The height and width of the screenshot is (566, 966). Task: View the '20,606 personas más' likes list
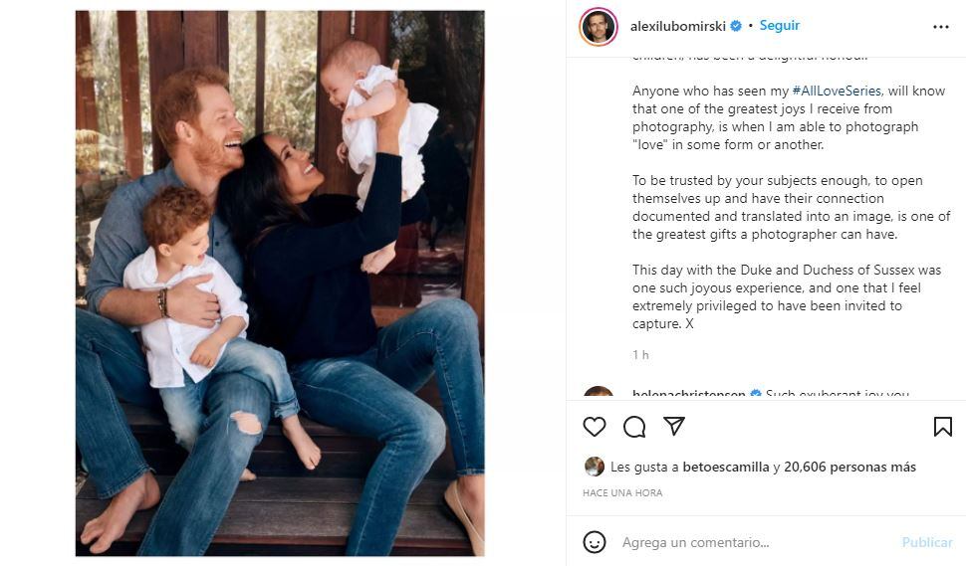(849, 467)
